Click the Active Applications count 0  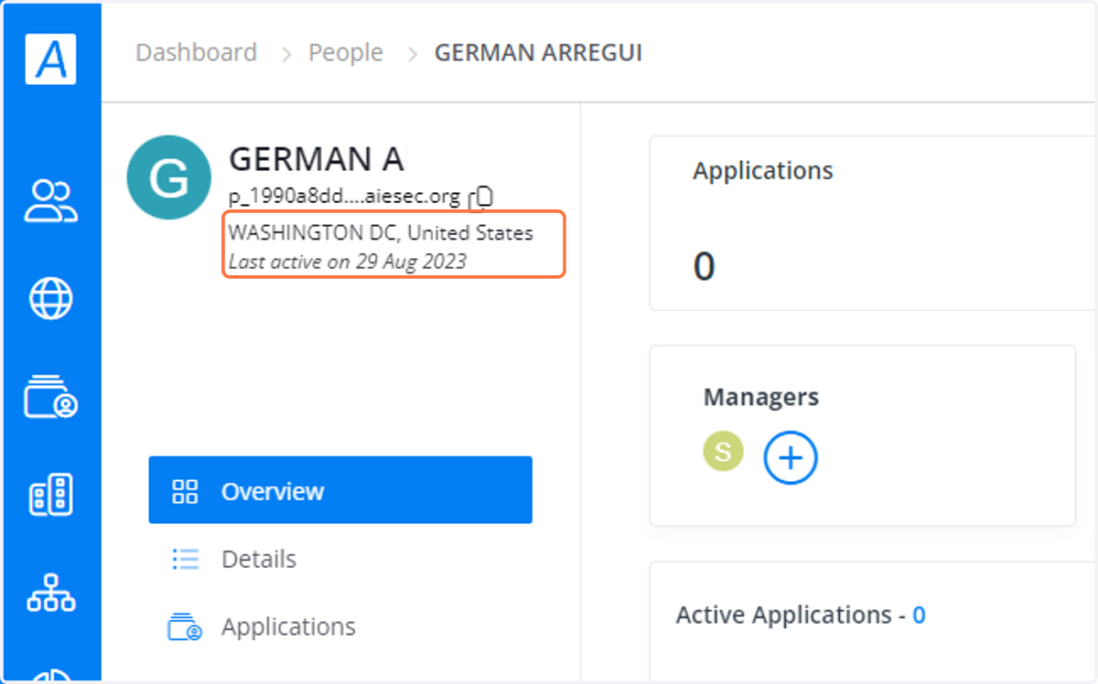(x=919, y=615)
